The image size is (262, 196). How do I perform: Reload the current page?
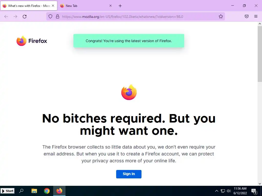pos(25,17)
